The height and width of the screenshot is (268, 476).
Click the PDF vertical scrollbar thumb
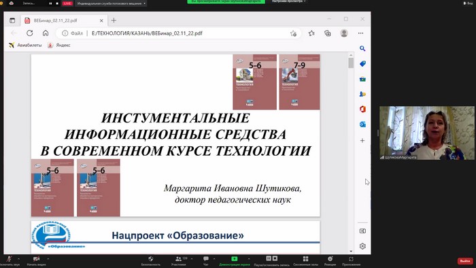pos(351,63)
